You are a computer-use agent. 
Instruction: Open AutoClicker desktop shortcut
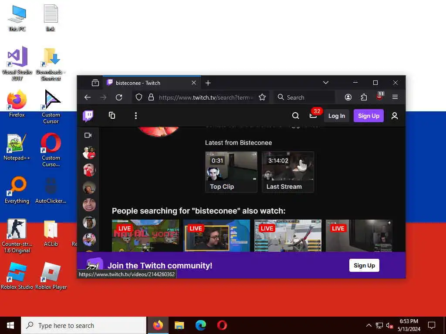pos(51,190)
